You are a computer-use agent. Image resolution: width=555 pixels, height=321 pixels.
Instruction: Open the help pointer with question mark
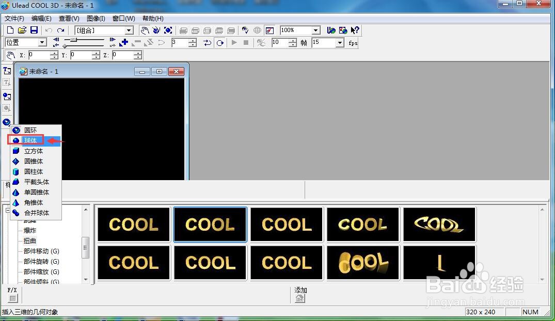(x=355, y=30)
